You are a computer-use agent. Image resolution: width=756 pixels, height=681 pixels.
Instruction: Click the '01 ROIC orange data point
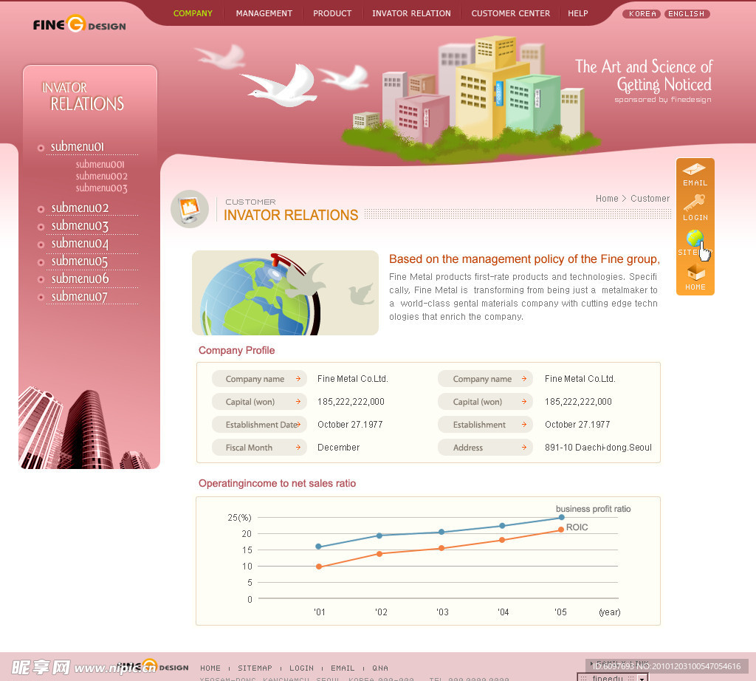(319, 567)
